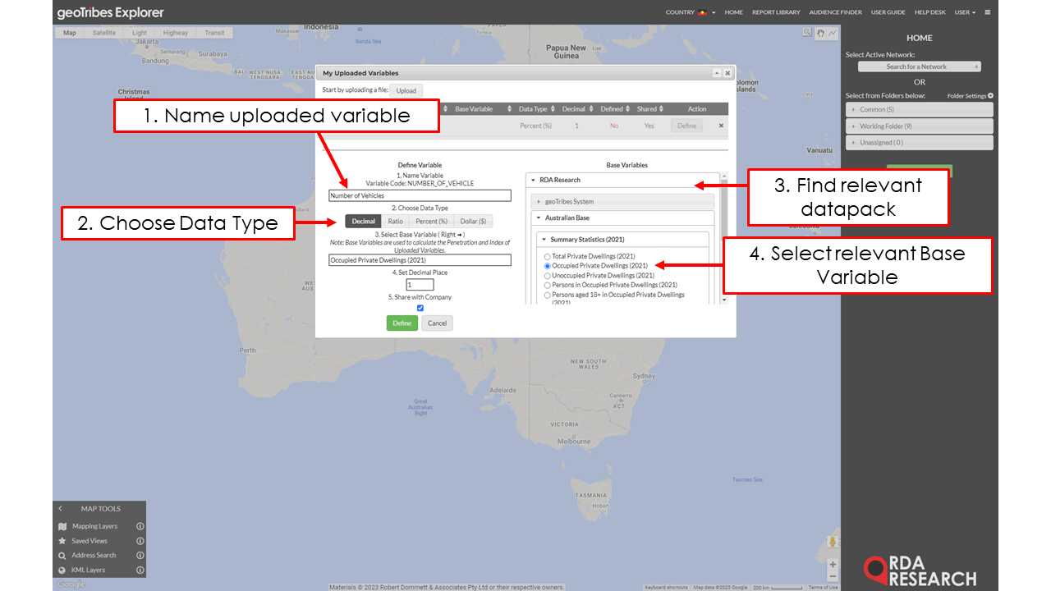Viewport: 1051px width, 591px height.
Task: Click the green Define button
Action: pyautogui.click(x=402, y=323)
